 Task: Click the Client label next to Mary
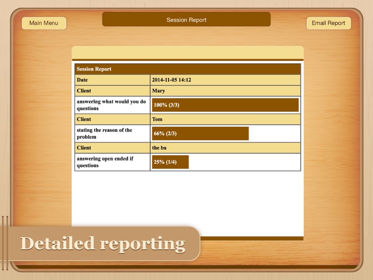(112, 91)
